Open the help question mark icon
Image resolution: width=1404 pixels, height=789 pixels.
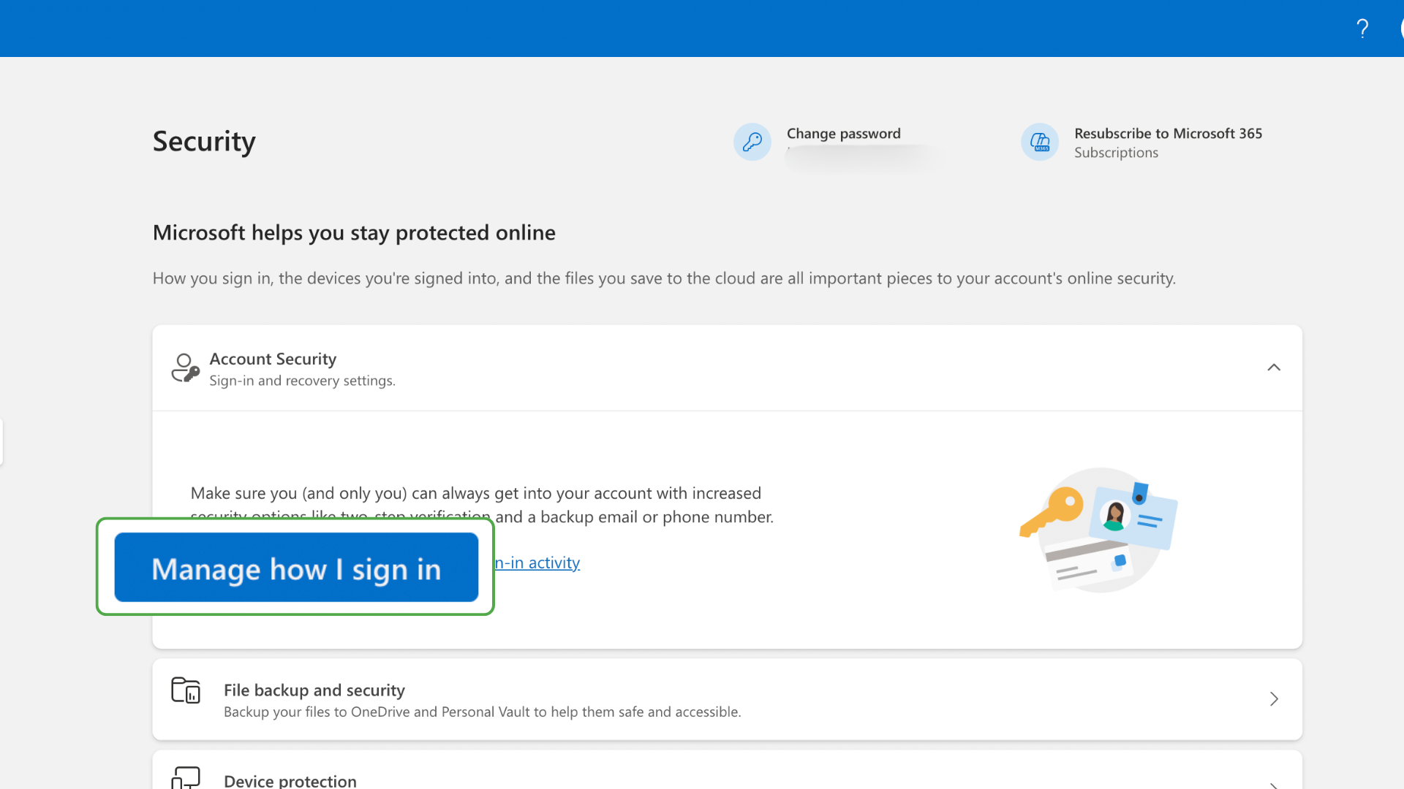point(1362,28)
